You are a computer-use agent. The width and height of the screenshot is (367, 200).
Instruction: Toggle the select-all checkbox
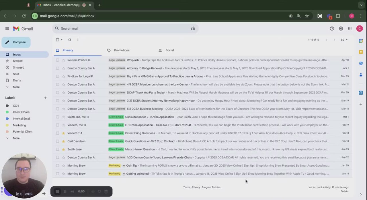tap(57, 40)
